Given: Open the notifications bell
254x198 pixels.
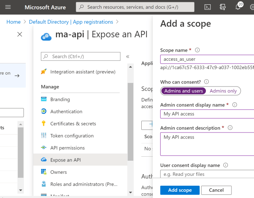Looking at the screenshot, I should tap(238, 7).
